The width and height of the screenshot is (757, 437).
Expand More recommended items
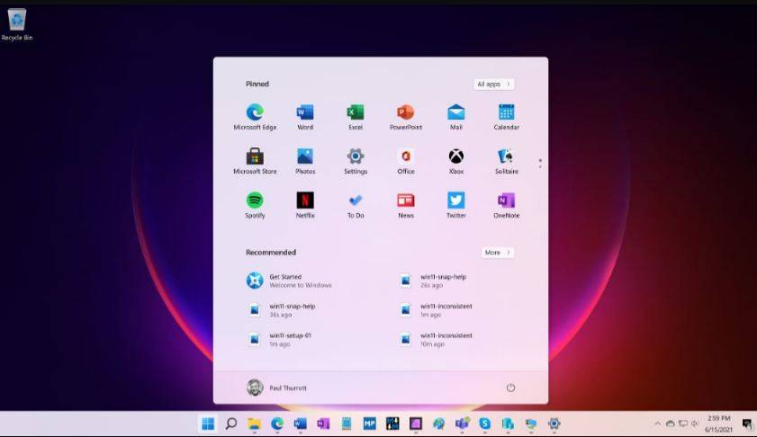point(498,253)
